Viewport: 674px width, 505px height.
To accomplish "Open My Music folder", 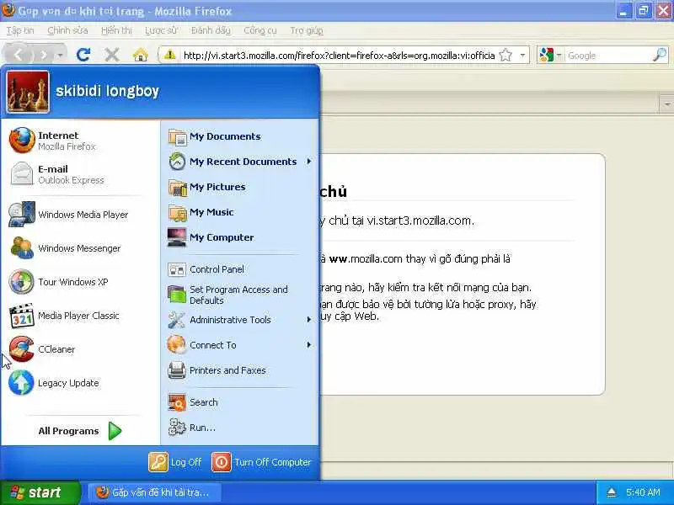I will coord(239,212).
